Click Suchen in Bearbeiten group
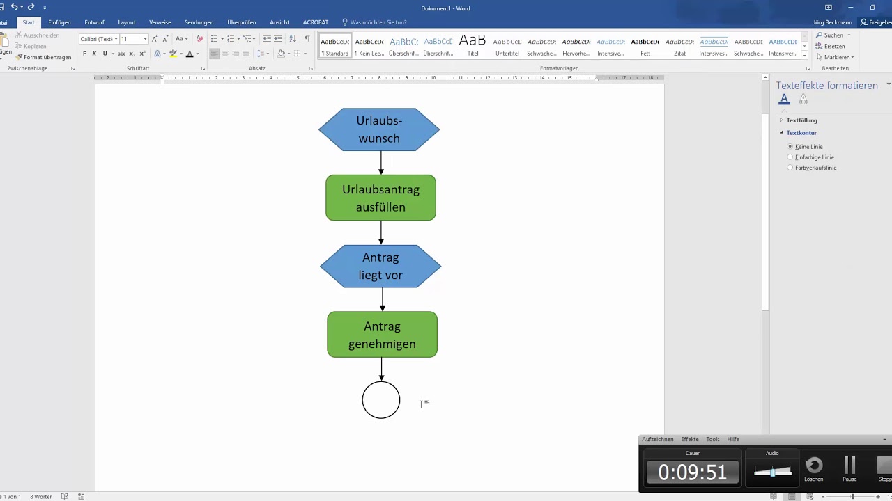 coord(833,35)
